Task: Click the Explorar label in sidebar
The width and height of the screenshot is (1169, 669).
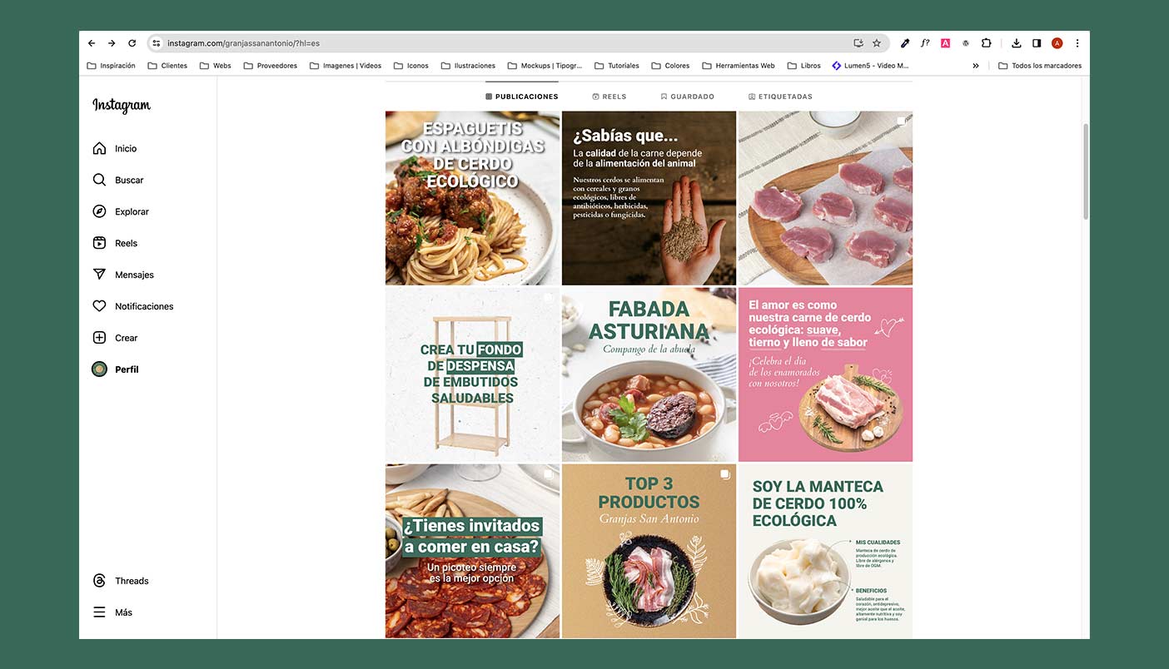Action: coord(132,212)
